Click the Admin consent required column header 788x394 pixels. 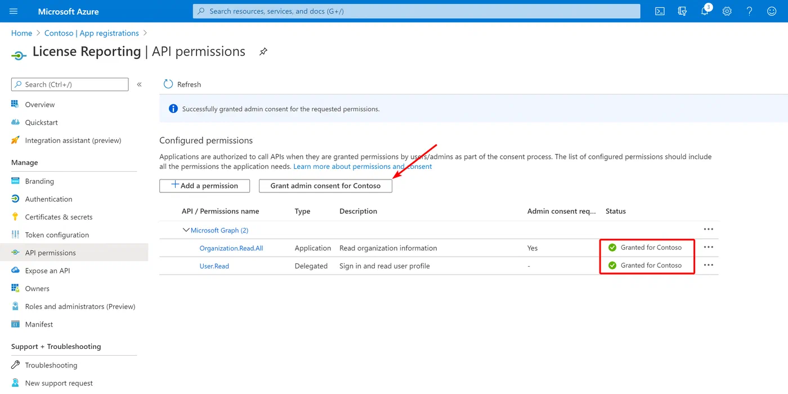(x=561, y=211)
